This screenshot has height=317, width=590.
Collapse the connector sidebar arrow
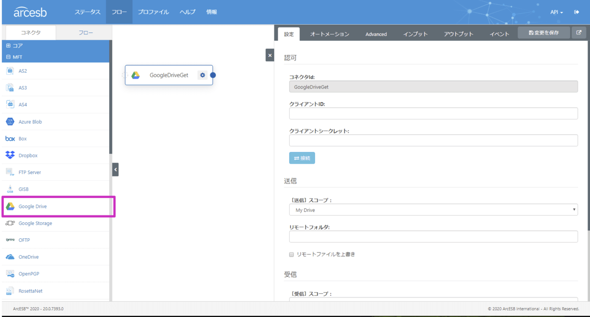coord(115,170)
